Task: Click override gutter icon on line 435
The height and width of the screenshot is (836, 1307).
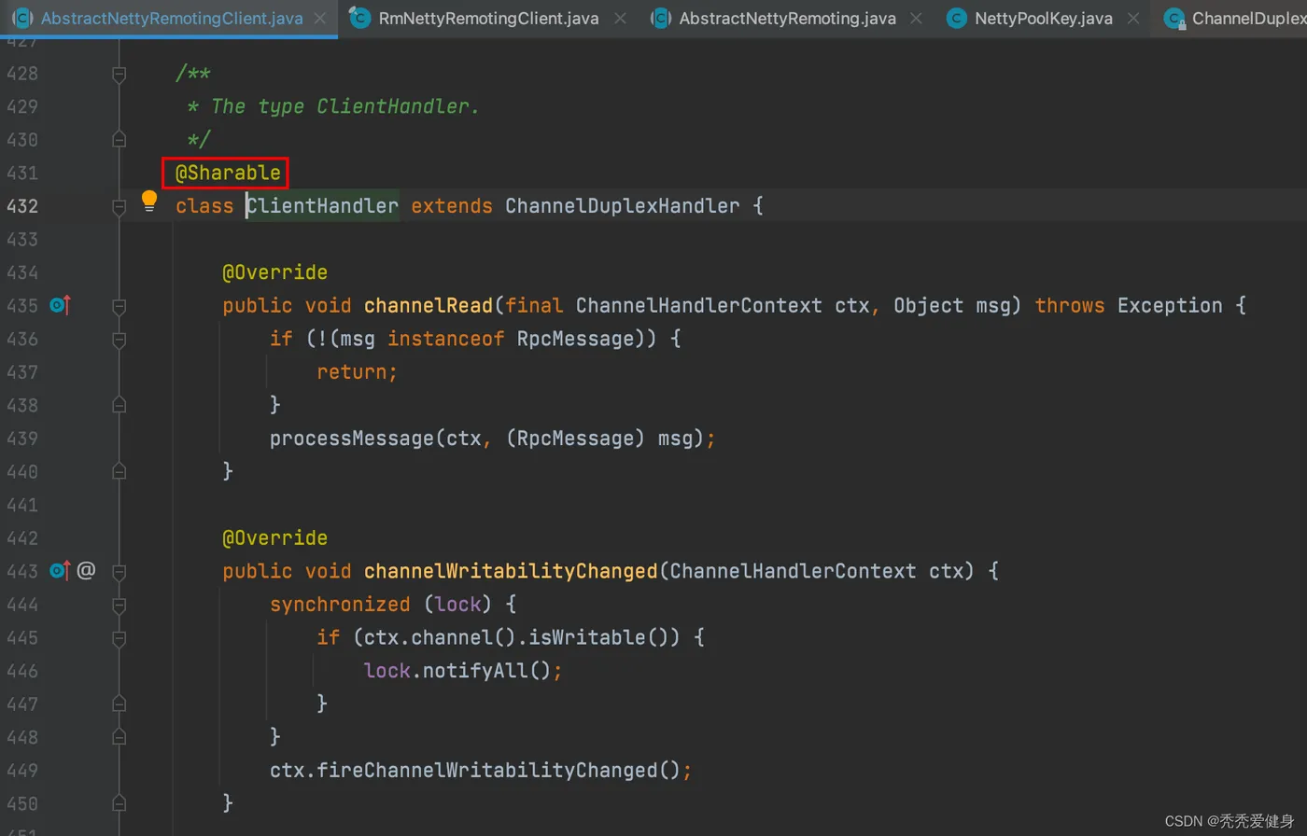Action: [x=61, y=305]
